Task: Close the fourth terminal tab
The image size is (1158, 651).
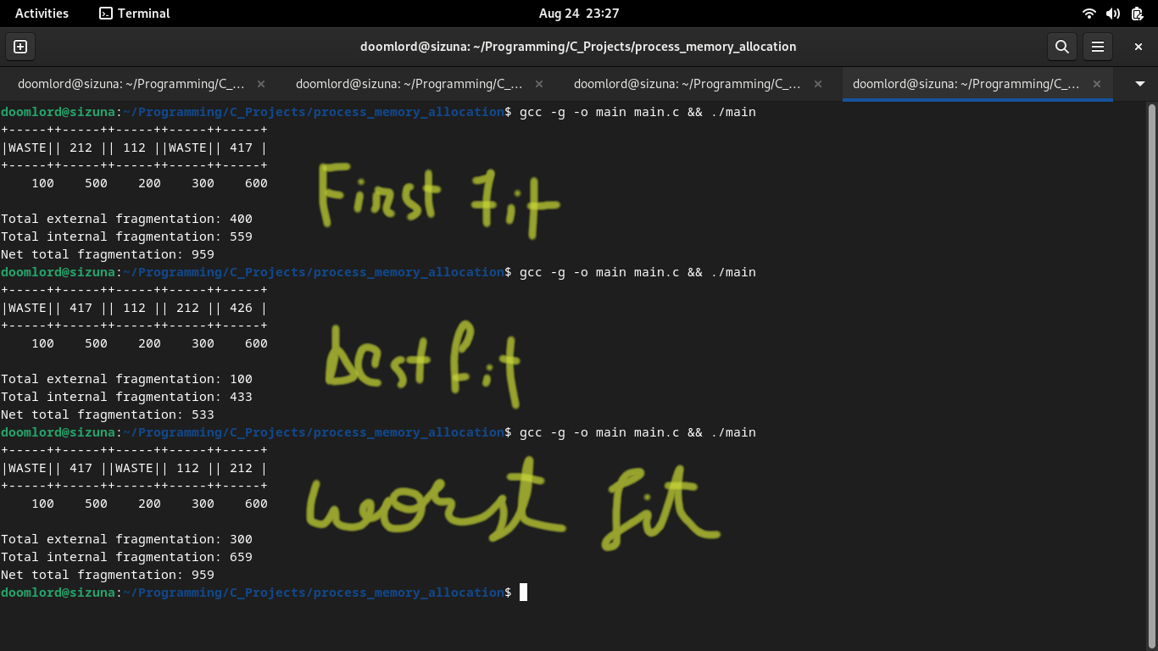Action: (1097, 84)
